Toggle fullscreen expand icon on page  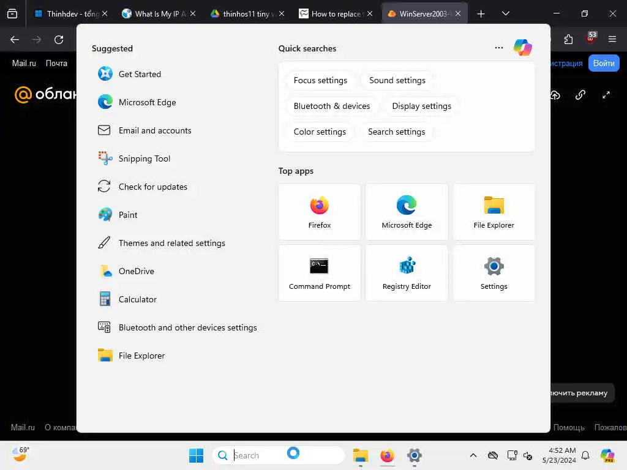tap(606, 95)
